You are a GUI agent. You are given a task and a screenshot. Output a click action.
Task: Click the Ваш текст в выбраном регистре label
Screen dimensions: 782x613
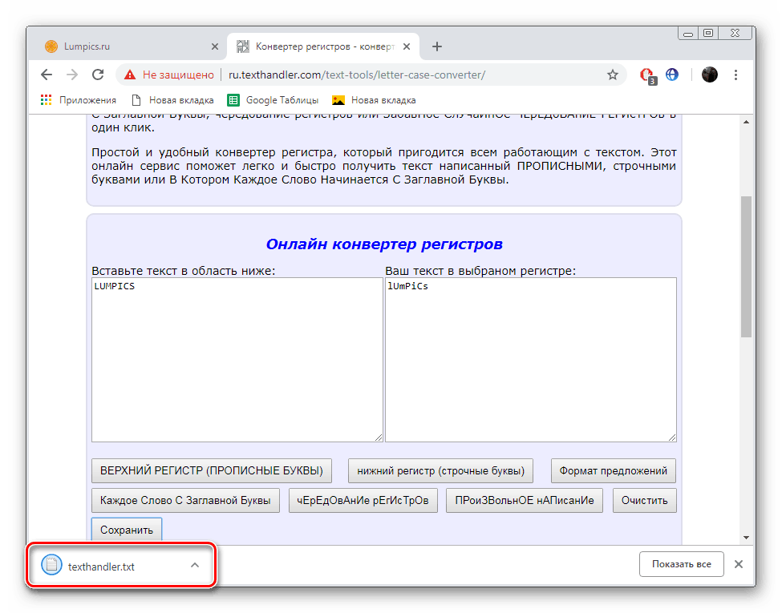click(x=480, y=271)
